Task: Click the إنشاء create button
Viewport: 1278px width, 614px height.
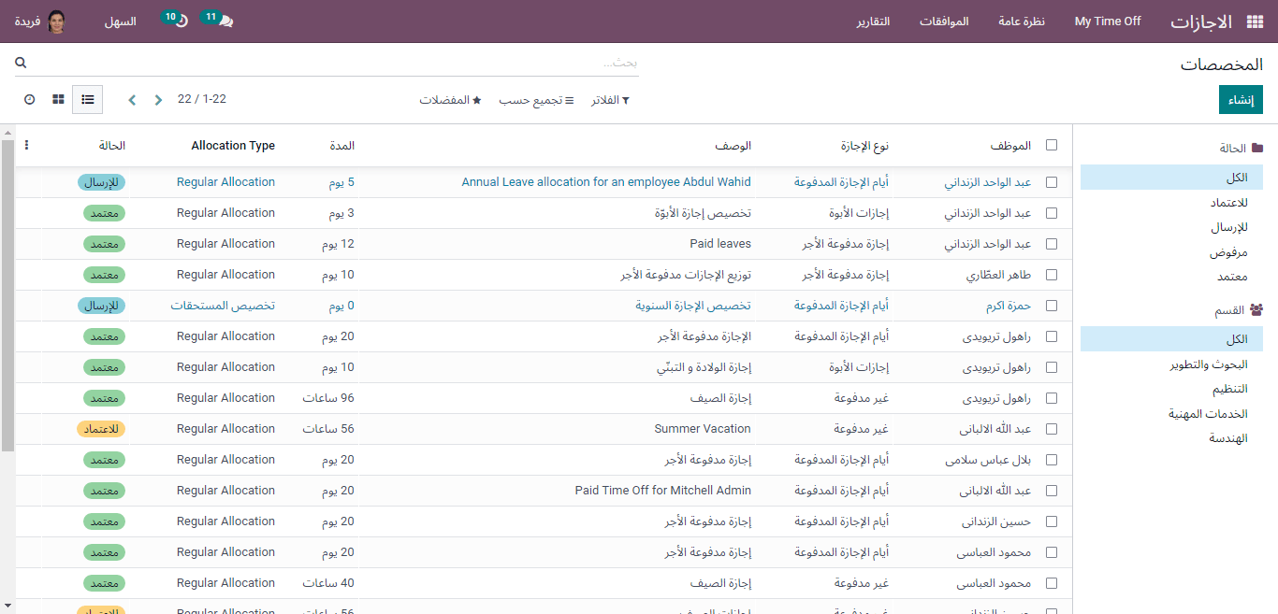Action: pos(1241,100)
